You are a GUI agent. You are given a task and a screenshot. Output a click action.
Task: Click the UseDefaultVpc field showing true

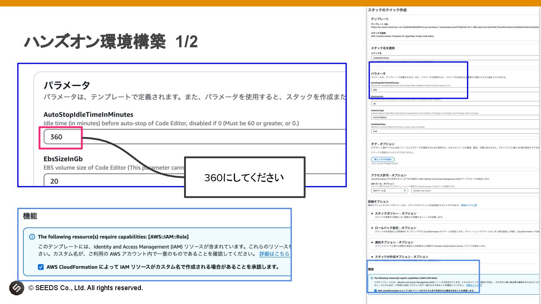pos(455,131)
